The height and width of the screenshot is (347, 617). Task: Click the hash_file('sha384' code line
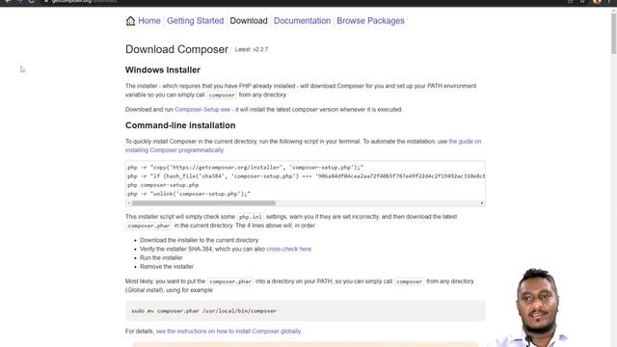click(x=307, y=176)
